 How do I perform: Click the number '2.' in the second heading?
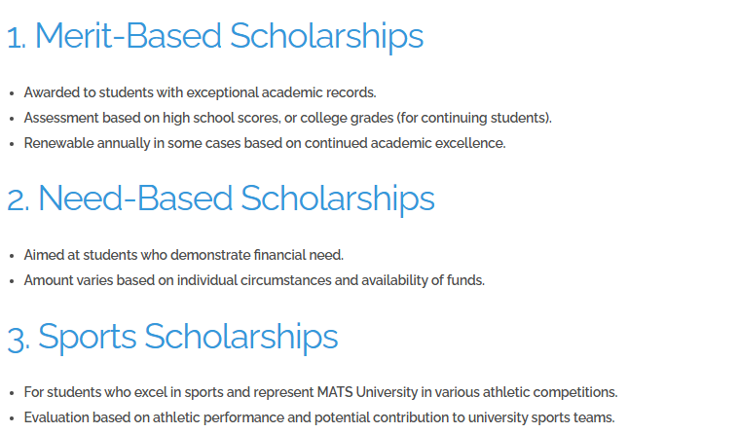point(18,199)
